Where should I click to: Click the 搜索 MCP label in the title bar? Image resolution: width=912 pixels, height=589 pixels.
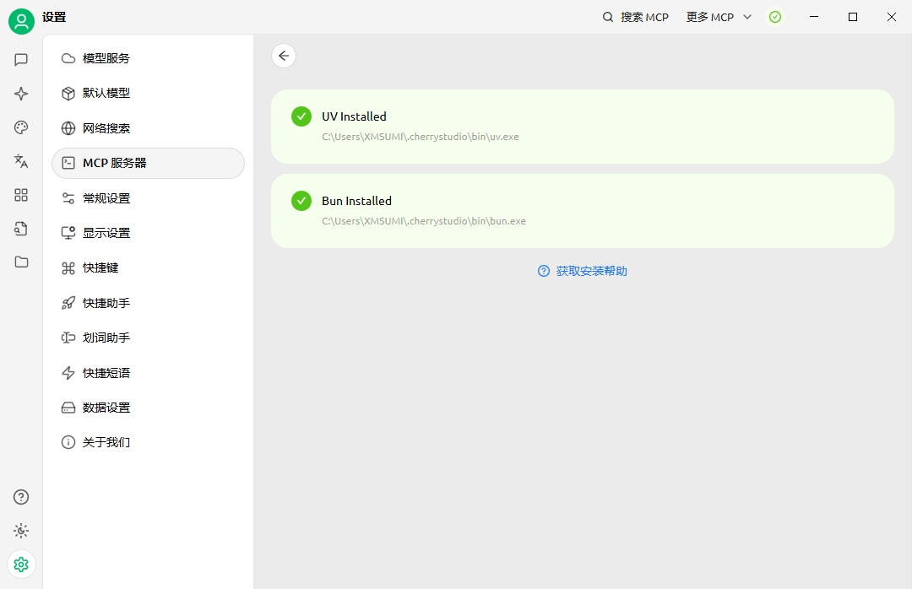coord(644,18)
